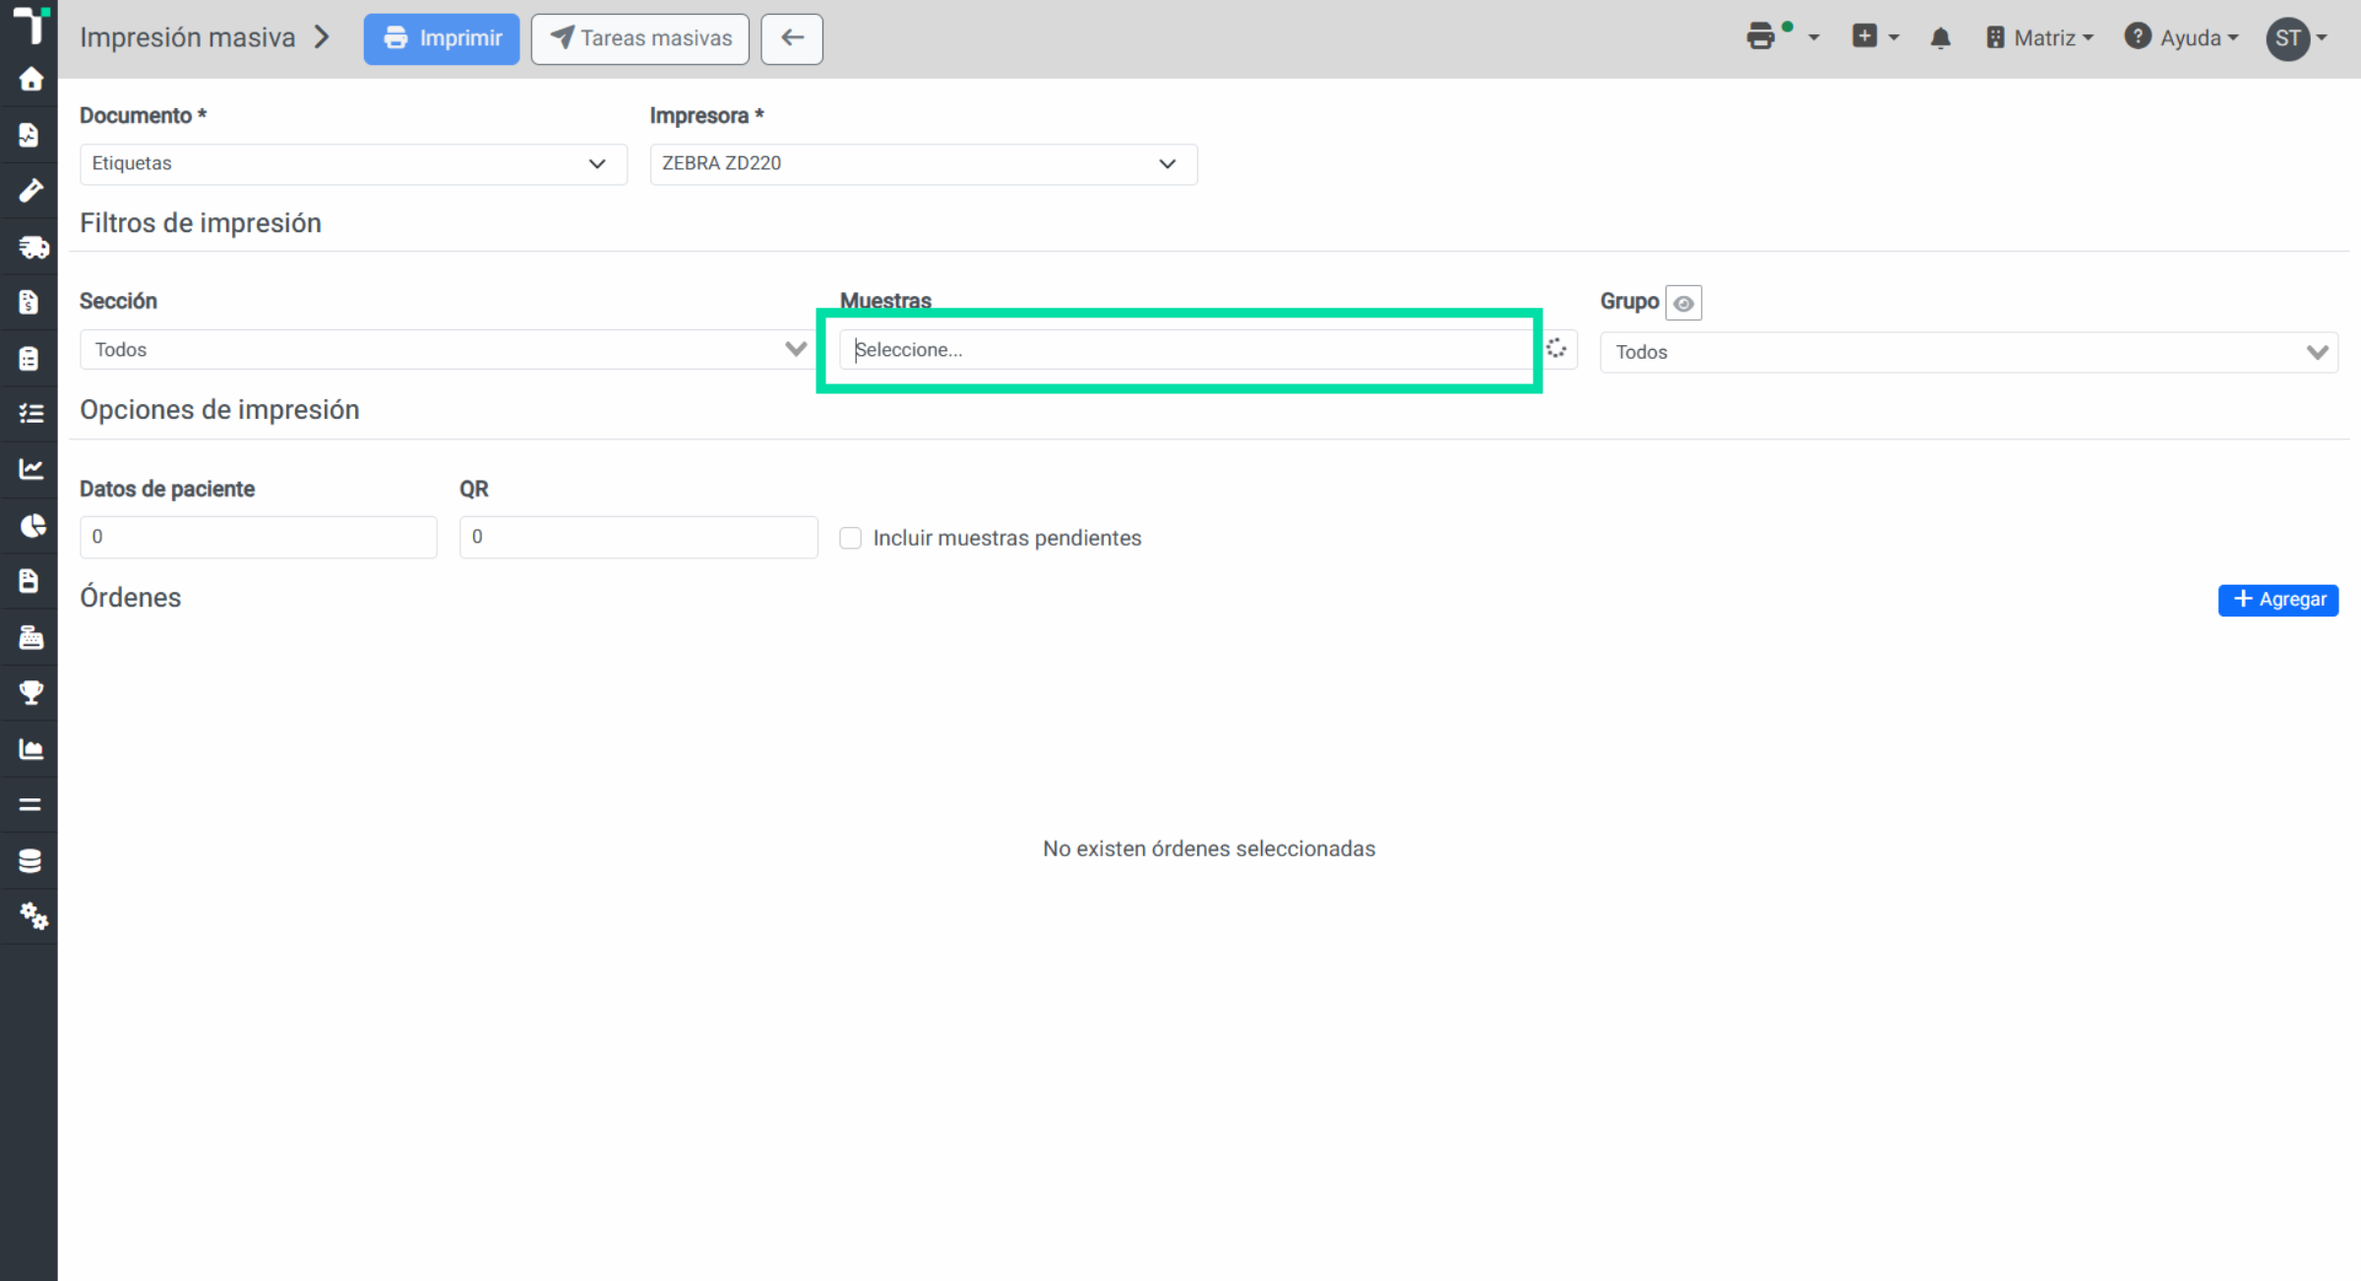Click the notifications bell icon
The image size is (2361, 1281).
pyautogui.click(x=1940, y=38)
